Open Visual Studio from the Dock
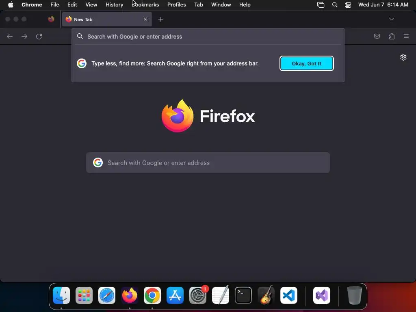416x312 pixels. (x=322, y=295)
